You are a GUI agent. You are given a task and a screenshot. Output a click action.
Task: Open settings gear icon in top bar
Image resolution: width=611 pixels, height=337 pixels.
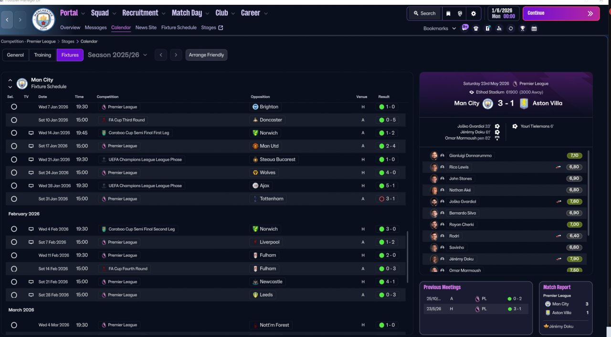coord(474,13)
